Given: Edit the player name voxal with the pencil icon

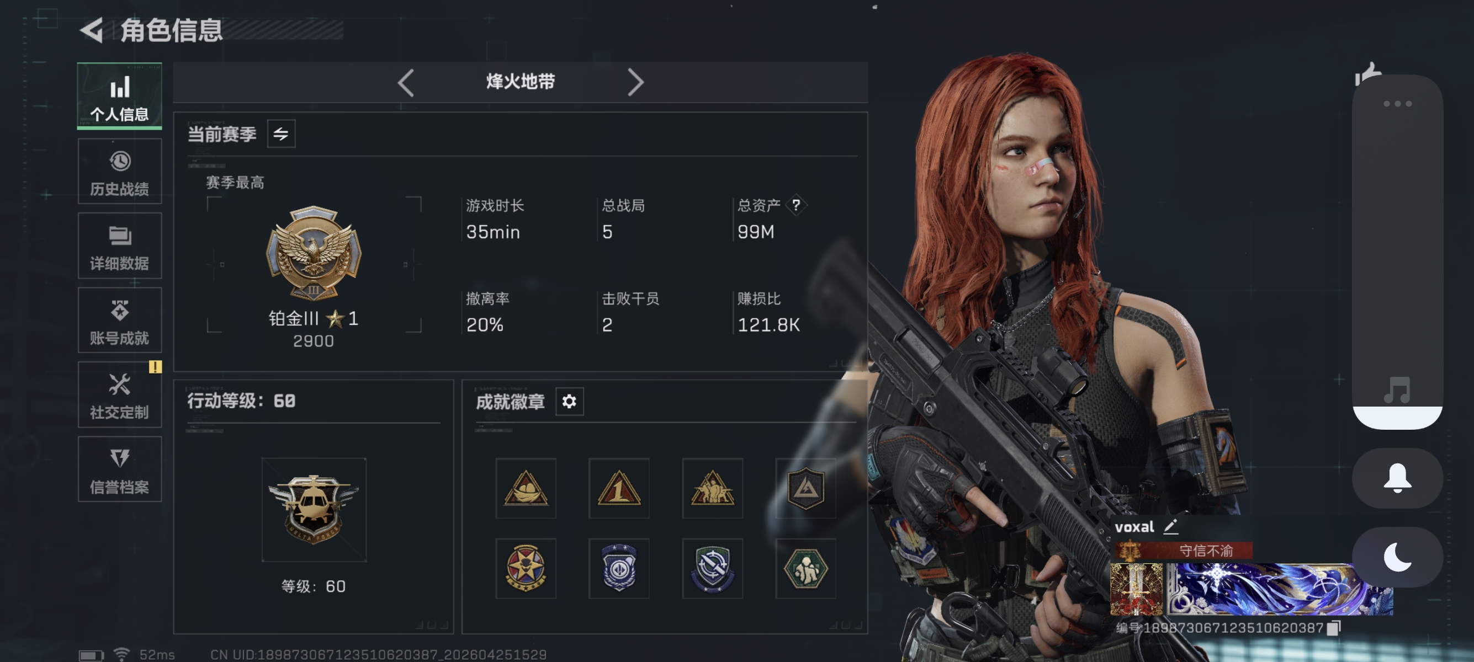Looking at the screenshot, I should 1170,526.
